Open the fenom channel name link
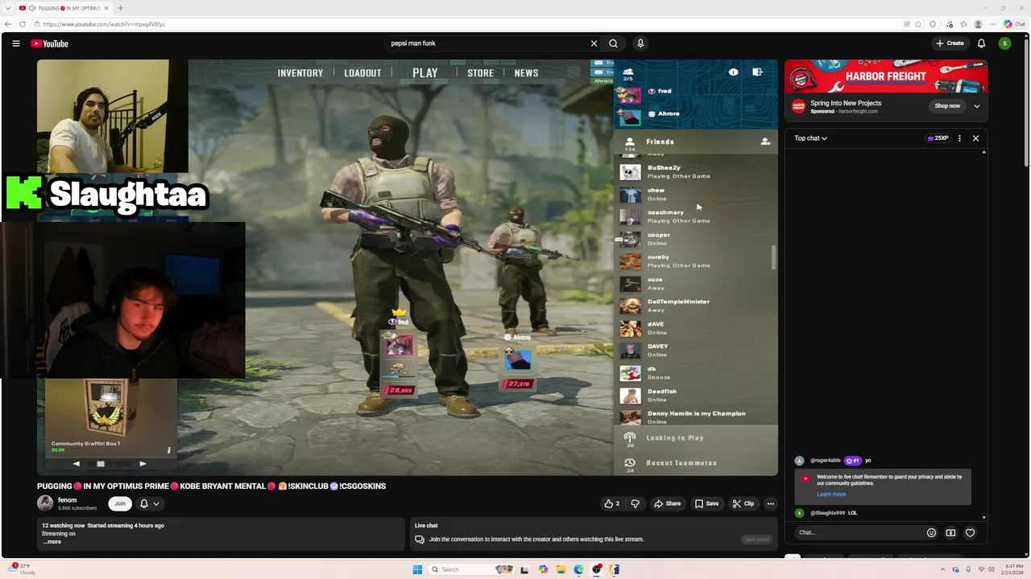Viewport: 1031px width, 579px height. pyautogui.click(x=67, y=500)
